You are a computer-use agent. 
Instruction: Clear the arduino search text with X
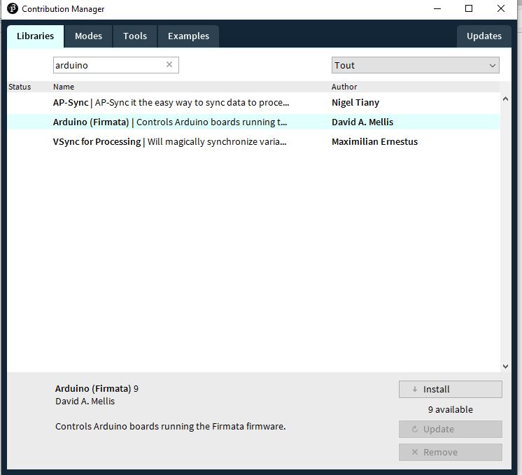[x=169, y=64]
